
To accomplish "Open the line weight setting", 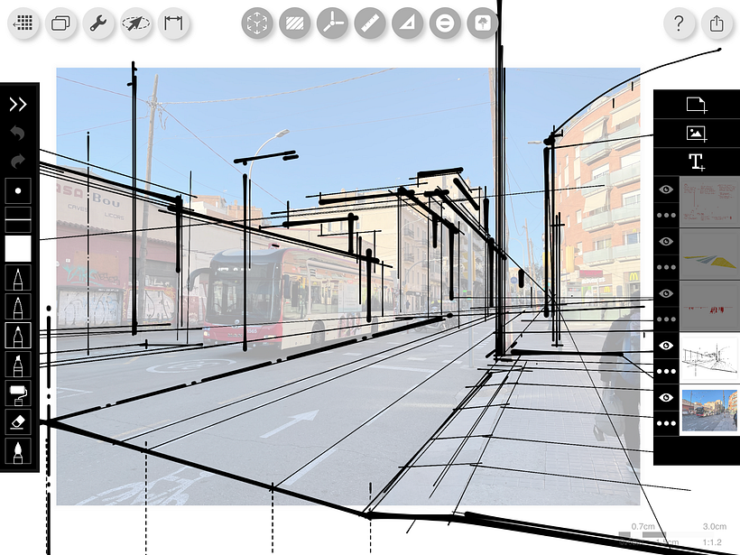I will (18, 219).
